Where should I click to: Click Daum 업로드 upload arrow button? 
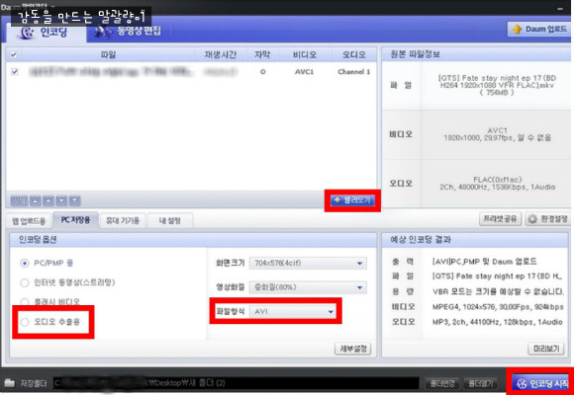pos(539,30)
